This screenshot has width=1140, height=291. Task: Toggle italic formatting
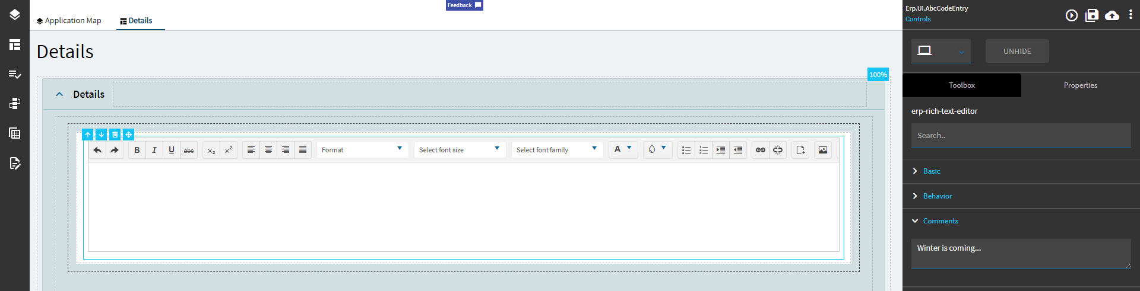pyautogui.click(x=154, y=150)
